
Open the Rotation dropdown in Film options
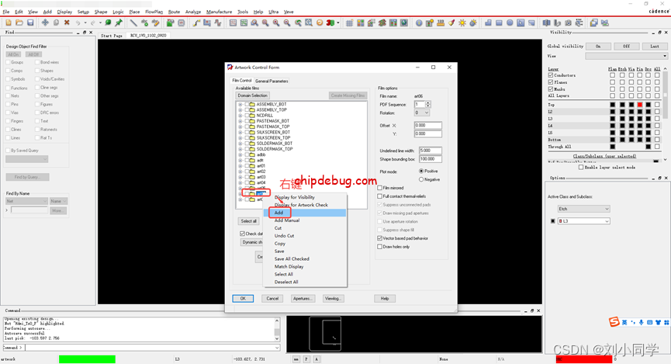point(422,113)
